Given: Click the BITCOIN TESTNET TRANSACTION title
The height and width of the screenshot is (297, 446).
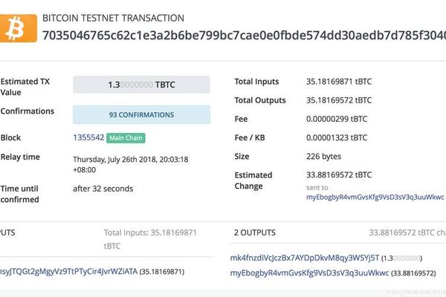Looking at the screenshot, I should (x=113, y=18).
